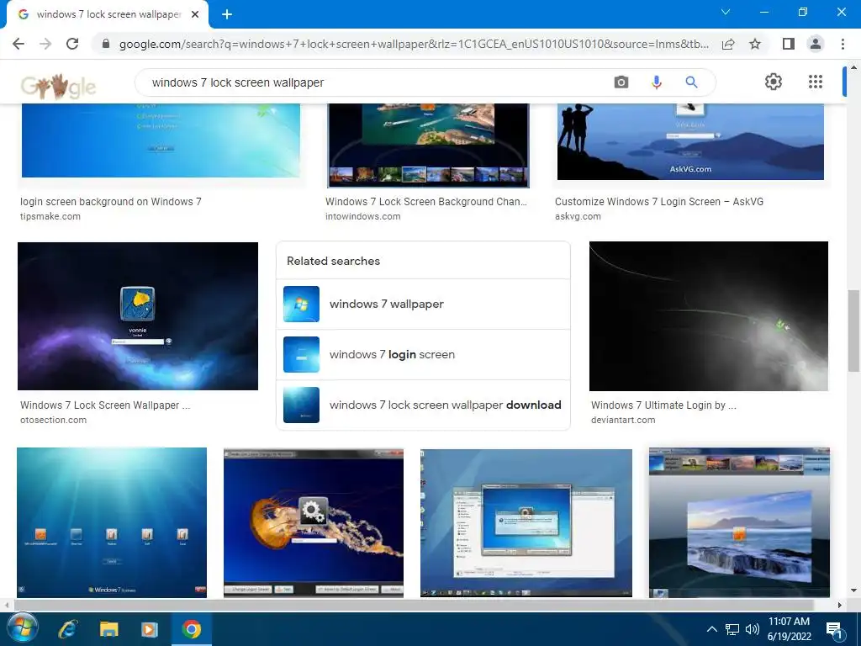Select related search 'lock screen wallpaper download'

coord(423,405)
